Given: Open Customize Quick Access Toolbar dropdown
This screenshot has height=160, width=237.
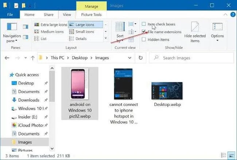Looking at the screenshot, I should coord(30,6).
